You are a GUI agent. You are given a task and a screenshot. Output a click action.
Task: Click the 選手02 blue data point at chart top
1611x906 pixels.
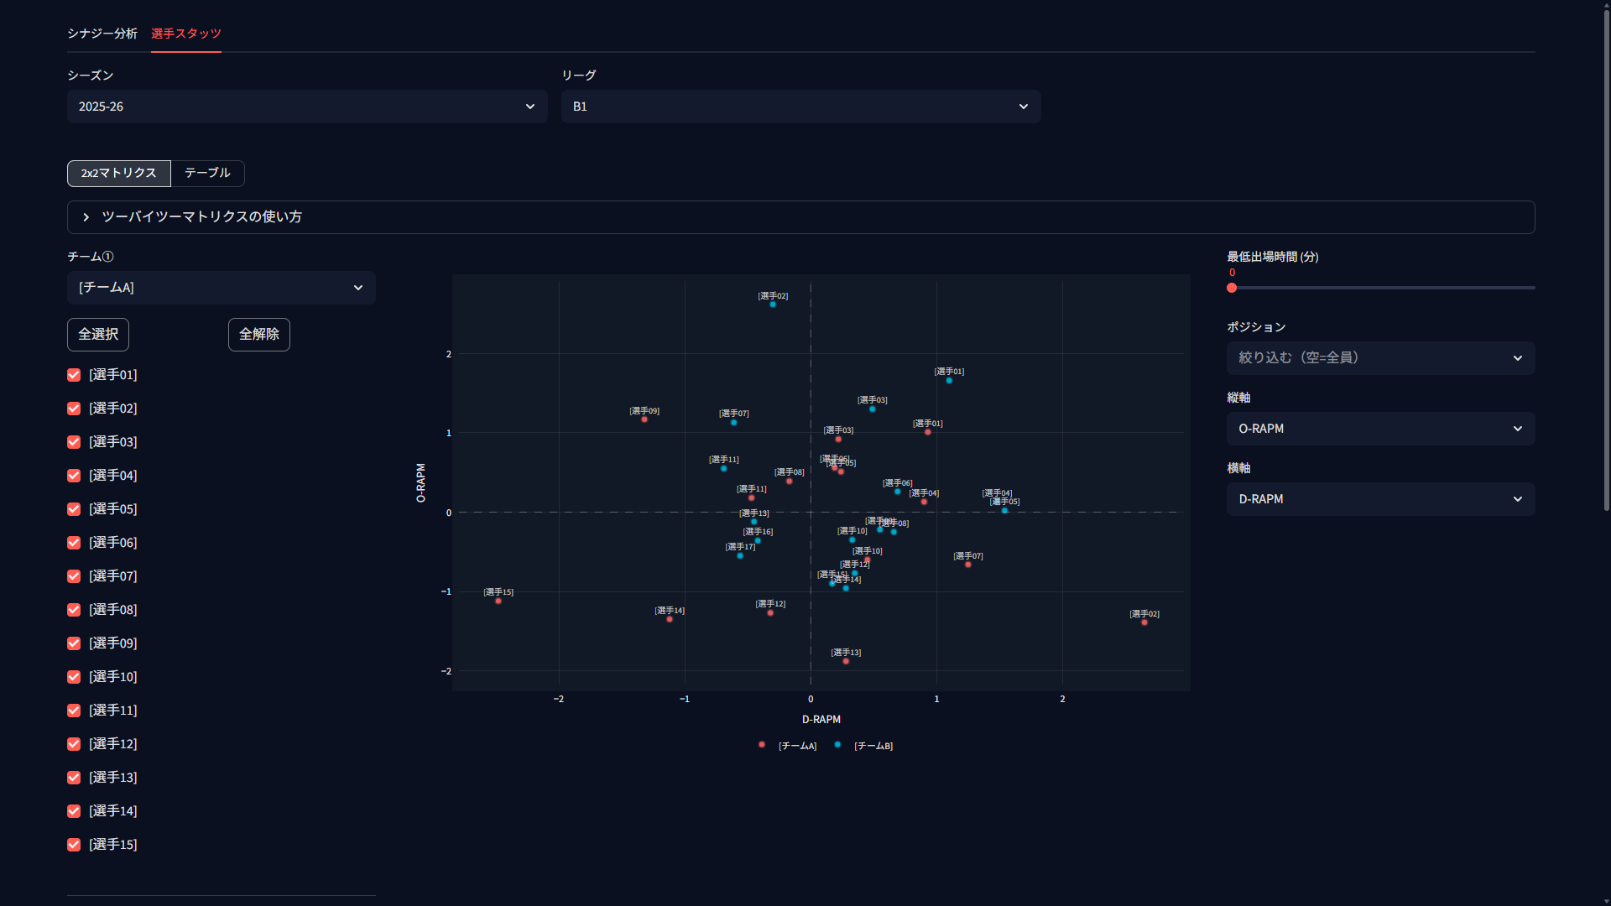(773, 305)
